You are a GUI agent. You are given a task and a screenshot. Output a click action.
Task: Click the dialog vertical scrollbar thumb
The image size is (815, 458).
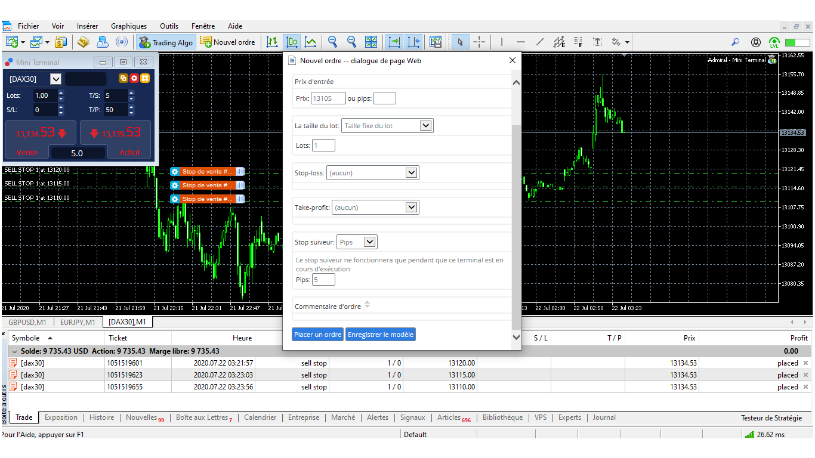(x=516, y=227)
